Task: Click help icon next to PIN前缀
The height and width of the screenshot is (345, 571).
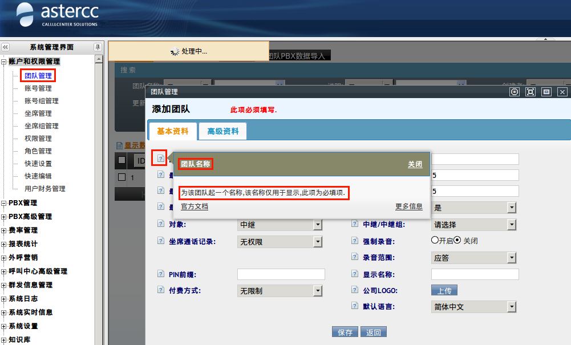Action: [x=161, y=274]
